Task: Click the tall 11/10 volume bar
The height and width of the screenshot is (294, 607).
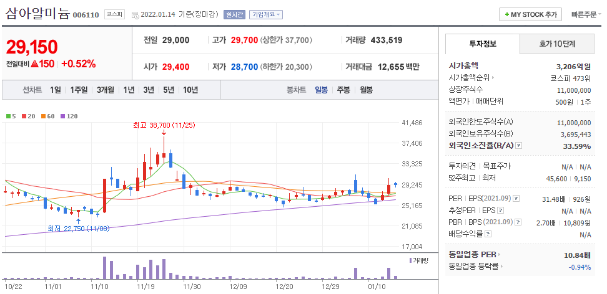Action: pos(104,268)
